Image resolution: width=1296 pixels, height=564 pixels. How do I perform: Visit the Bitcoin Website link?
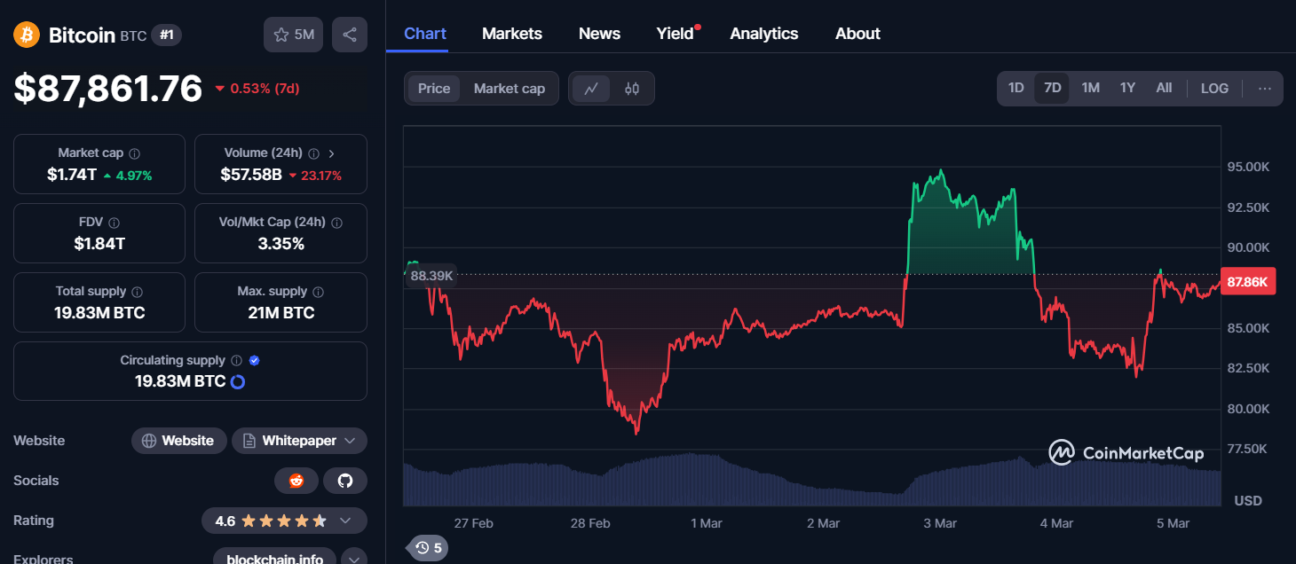coord(178,441)
